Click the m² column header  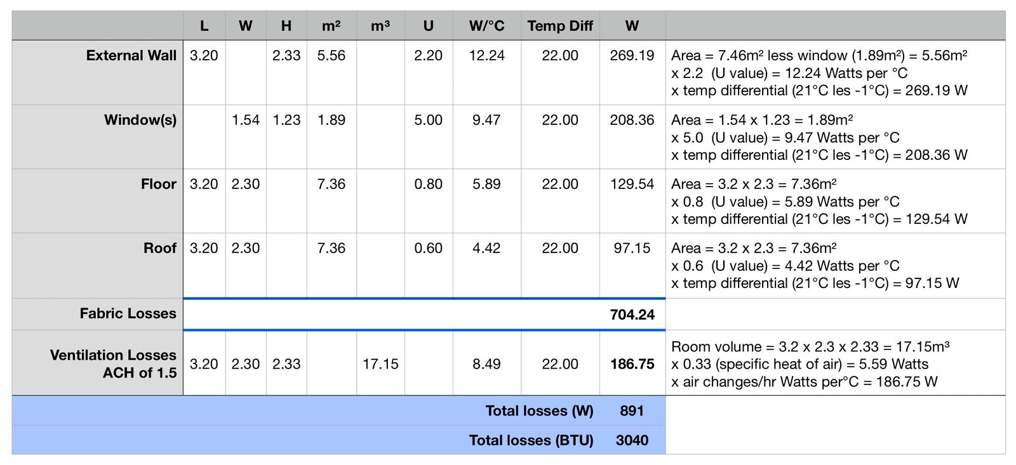[x=331, y=26]
